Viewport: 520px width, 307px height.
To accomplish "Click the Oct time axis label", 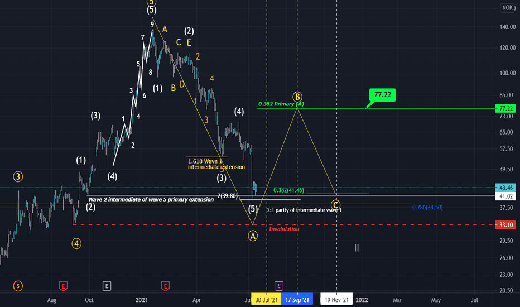I will click(x=89, y=300).
